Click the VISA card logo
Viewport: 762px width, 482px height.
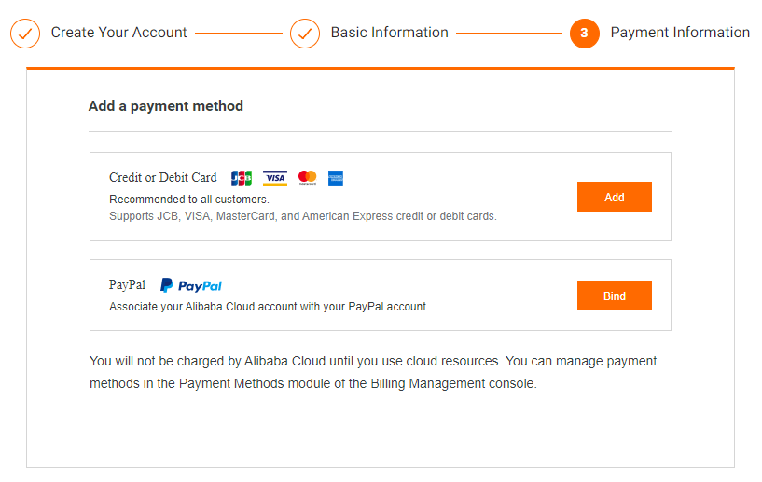point(274,177)
